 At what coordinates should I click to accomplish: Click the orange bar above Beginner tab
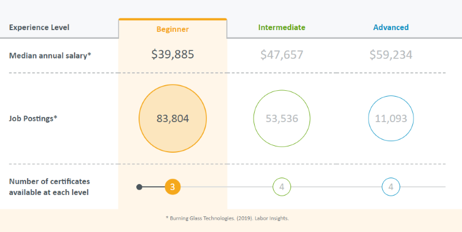[173, 19]
